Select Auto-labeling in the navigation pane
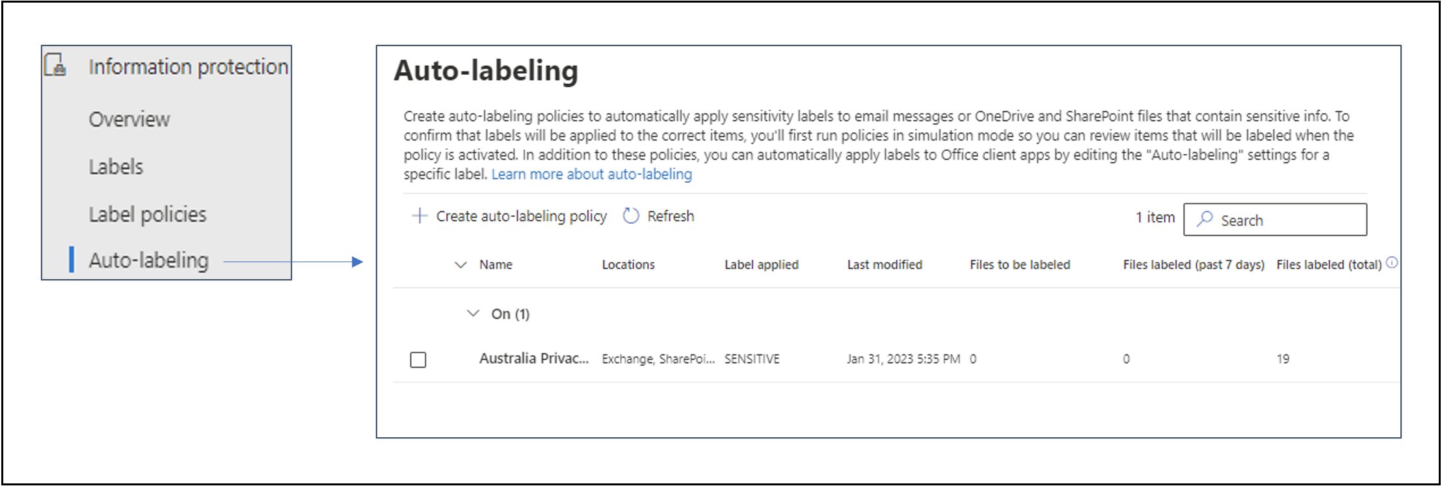The image size is (1442, 486). [148, 260]
